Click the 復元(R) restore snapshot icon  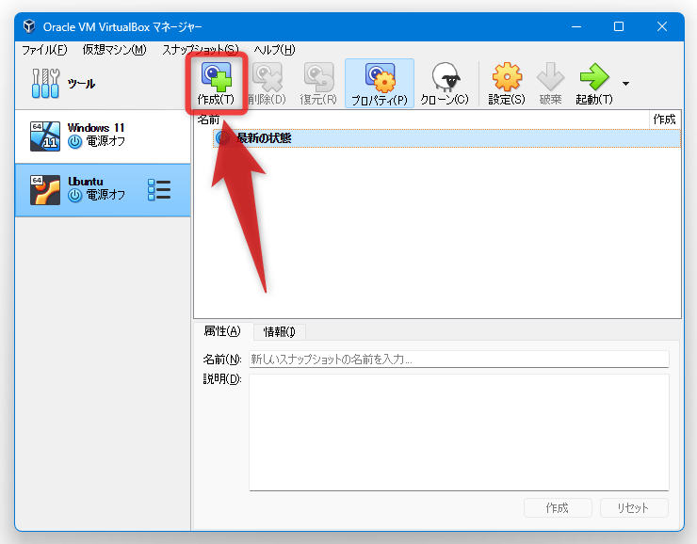(x=318, y=77)
